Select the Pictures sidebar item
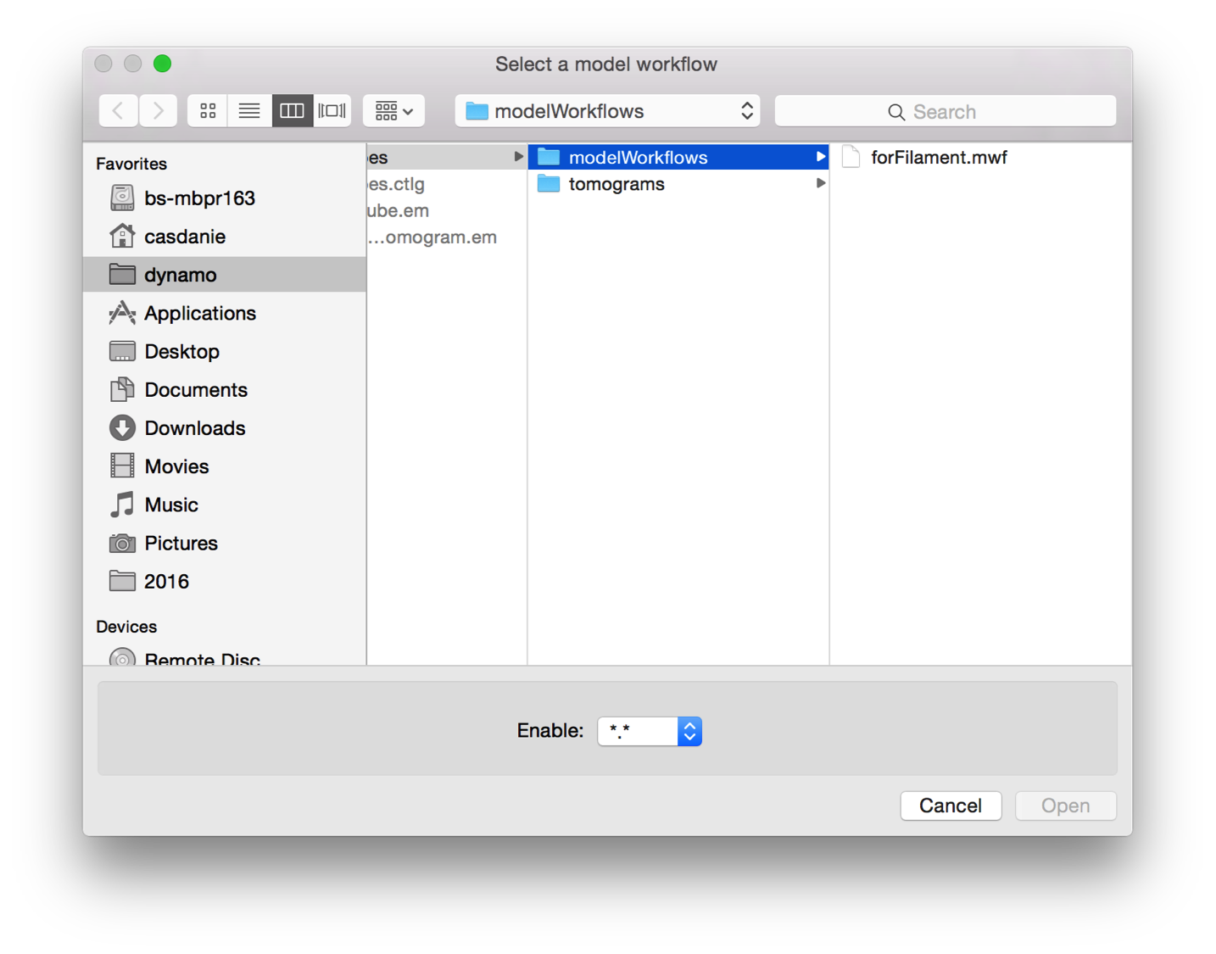1216x954 pixels. click(x=181, y=544)
